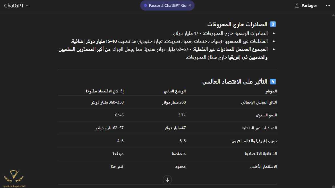Click the 288 مليار دولار table cell
The width and height of the screenshot is (335, 188).
[x=174, y=102]
